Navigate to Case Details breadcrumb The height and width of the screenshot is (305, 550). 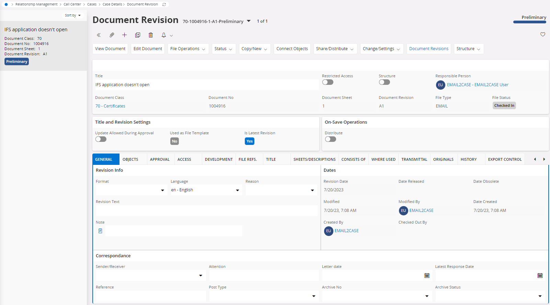[112, 4]
